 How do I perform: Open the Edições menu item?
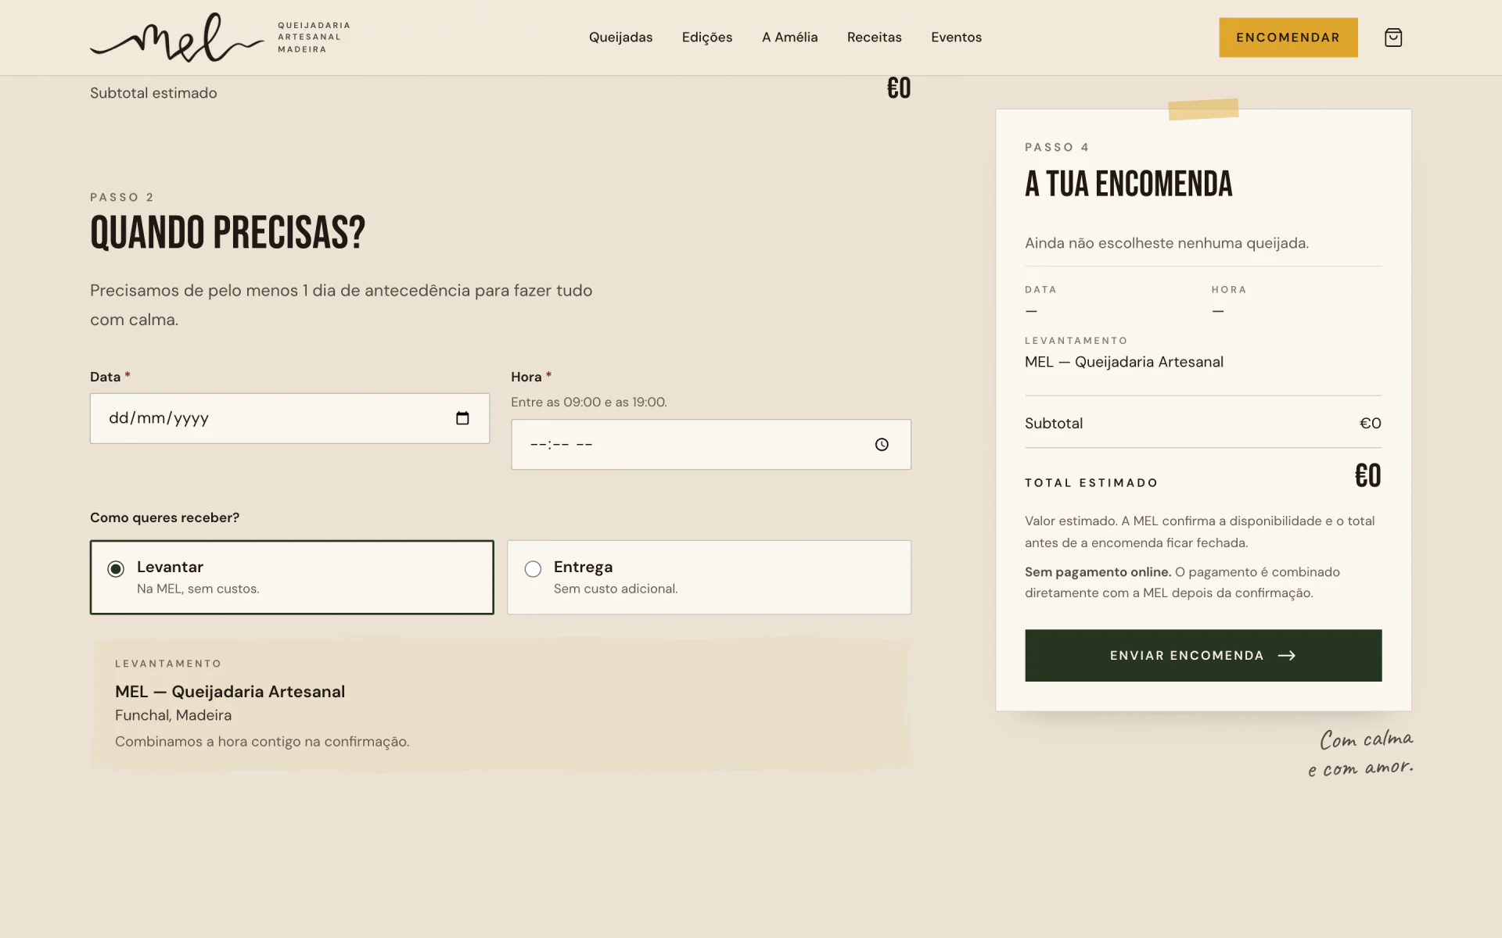tap(707, 38)
